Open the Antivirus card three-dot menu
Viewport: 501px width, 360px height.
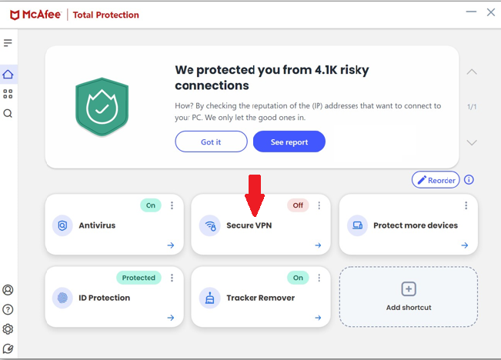pyautogui.click(x=172, y=205)
